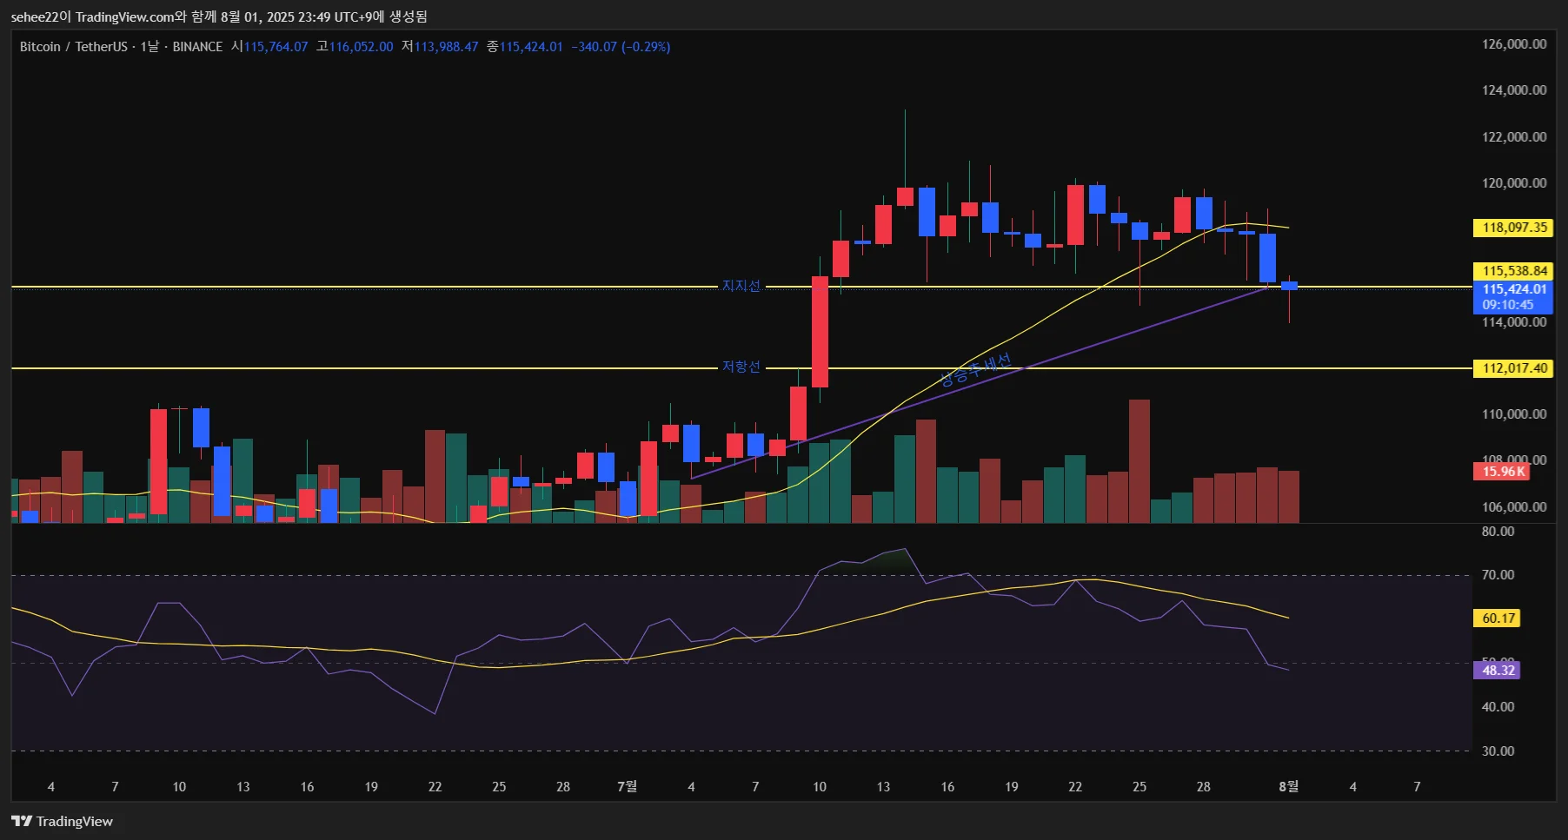Click the 70.00 RSI axis label

(x=1498, y=575)
